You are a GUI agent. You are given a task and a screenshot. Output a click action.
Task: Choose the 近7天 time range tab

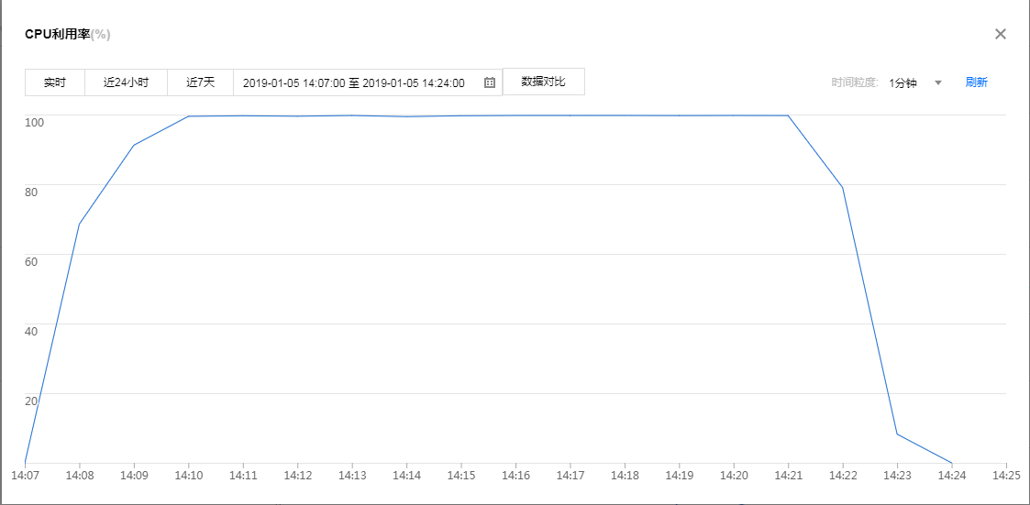click(200, 82)
